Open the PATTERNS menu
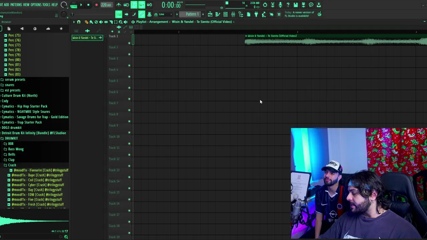The width and height of the screenshot is (427, 240). pyautogui.click(x=16, y=5)
